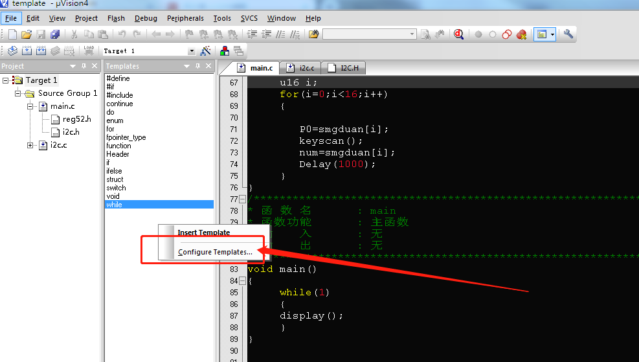
Task: Navigate backwards arrow icon
Action: point(155,34)
